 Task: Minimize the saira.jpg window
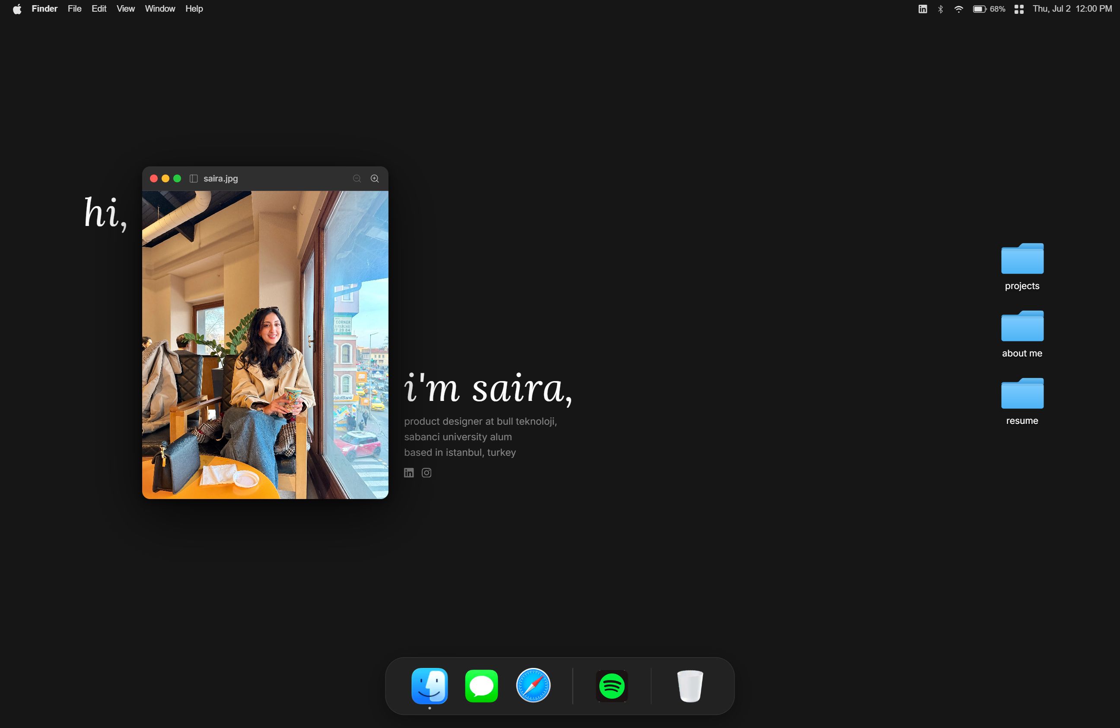(x=165, y=178)
